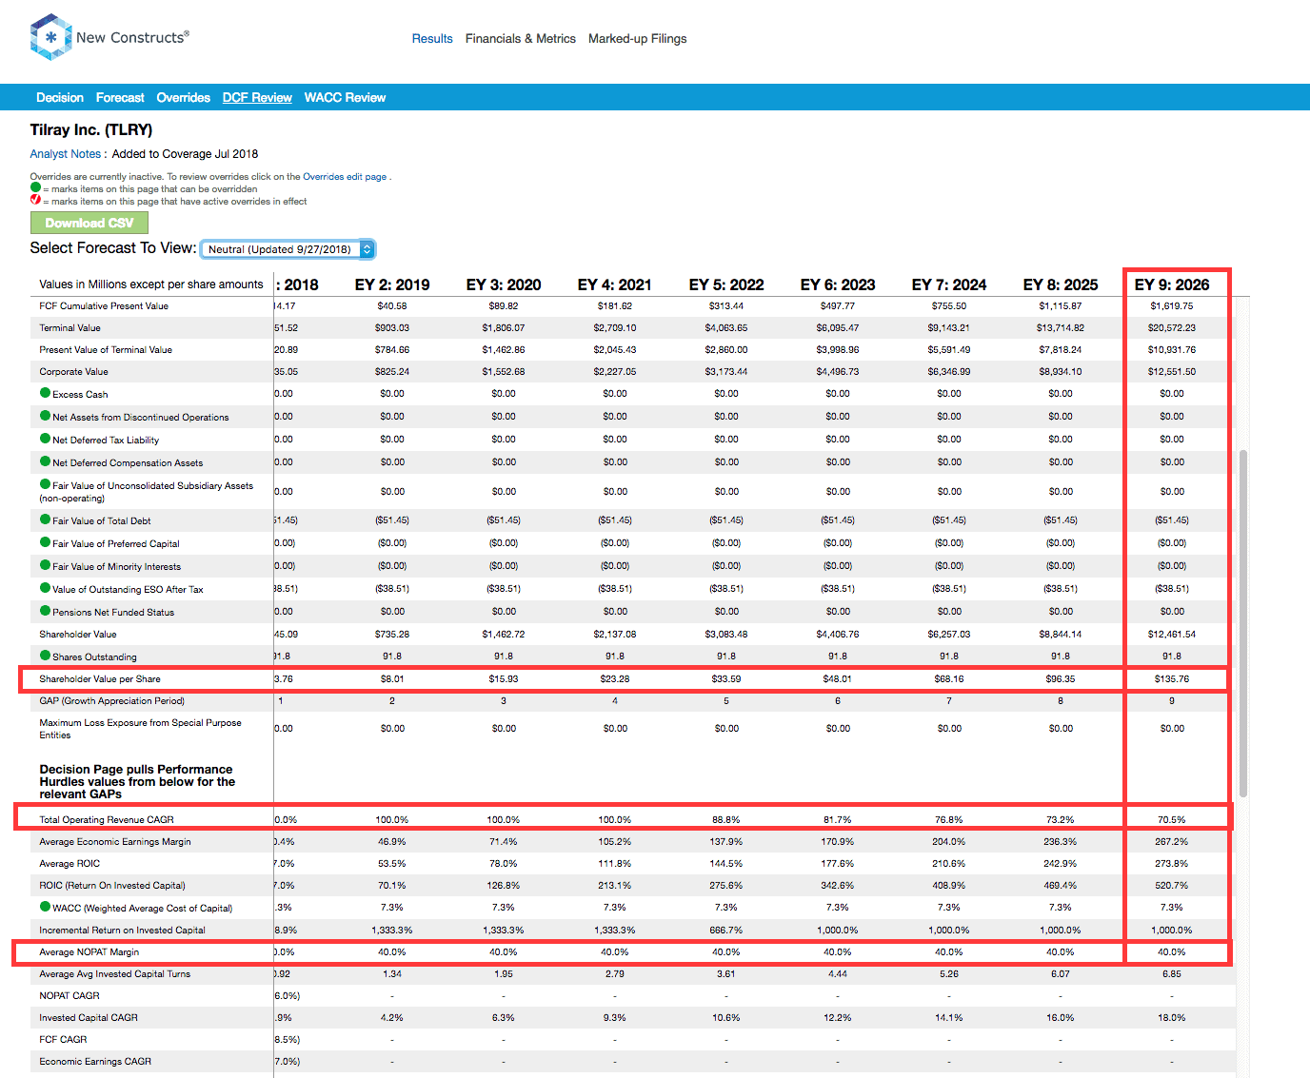Click the Shareholder Value per Share row label
This screenshot has width=1310, height=1078.
[100, 679]
